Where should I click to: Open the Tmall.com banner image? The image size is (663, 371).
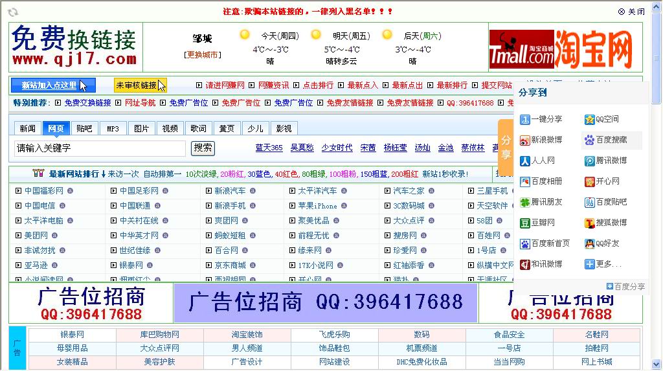(521, 49)
